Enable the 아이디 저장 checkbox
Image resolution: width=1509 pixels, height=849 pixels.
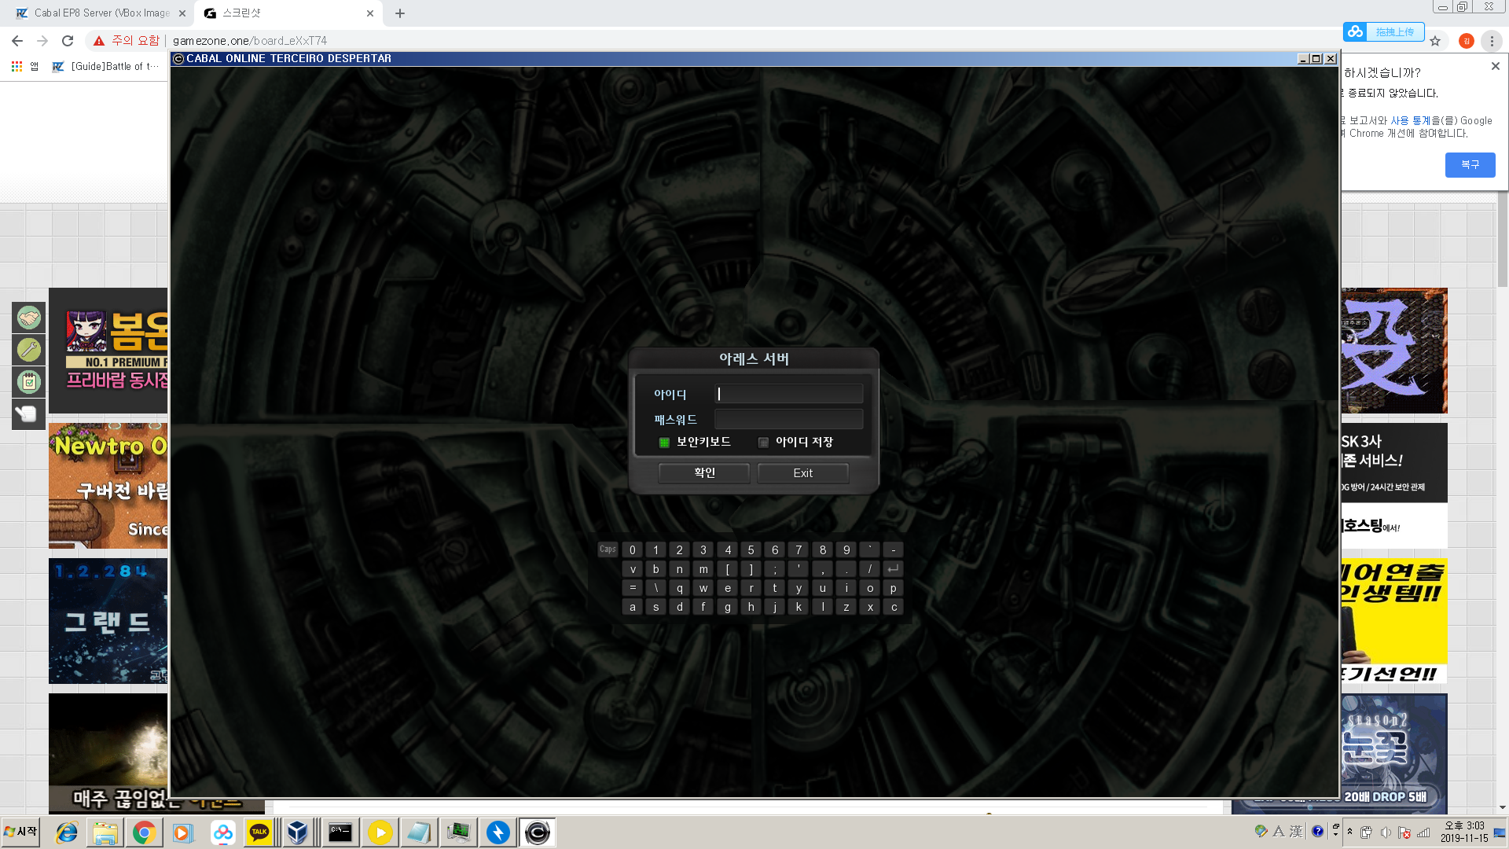tap(763, 443)
